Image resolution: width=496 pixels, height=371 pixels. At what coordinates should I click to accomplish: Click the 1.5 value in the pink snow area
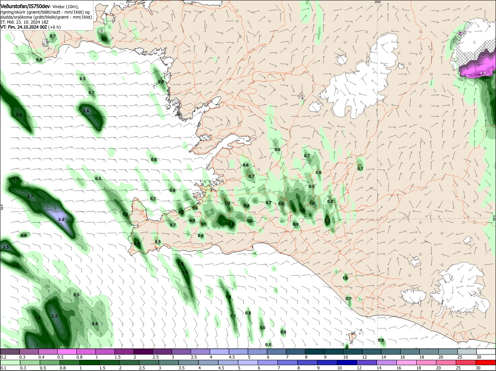tap(483, 74)
